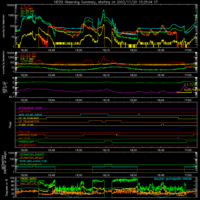Click the 0.3-0.8 MeV legend entry
The width and height of the screenshot is (200, 200).
(x=28, y=56)
